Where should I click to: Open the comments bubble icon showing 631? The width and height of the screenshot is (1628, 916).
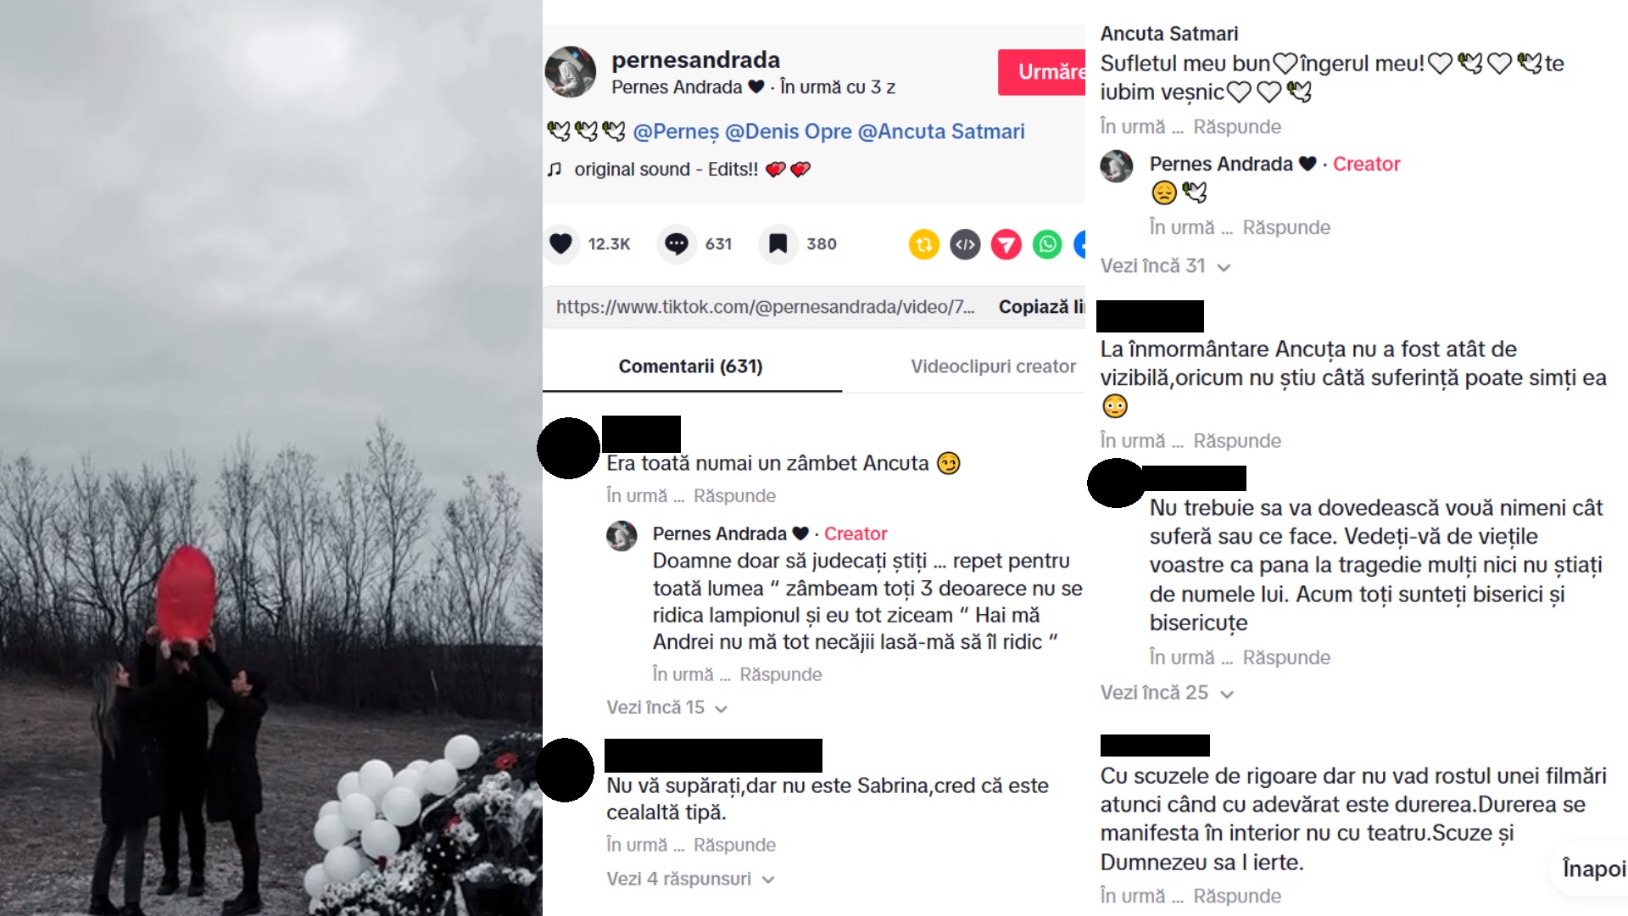pos(677,244)
